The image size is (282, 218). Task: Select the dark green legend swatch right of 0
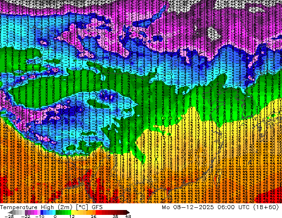(x=57, y=212)
